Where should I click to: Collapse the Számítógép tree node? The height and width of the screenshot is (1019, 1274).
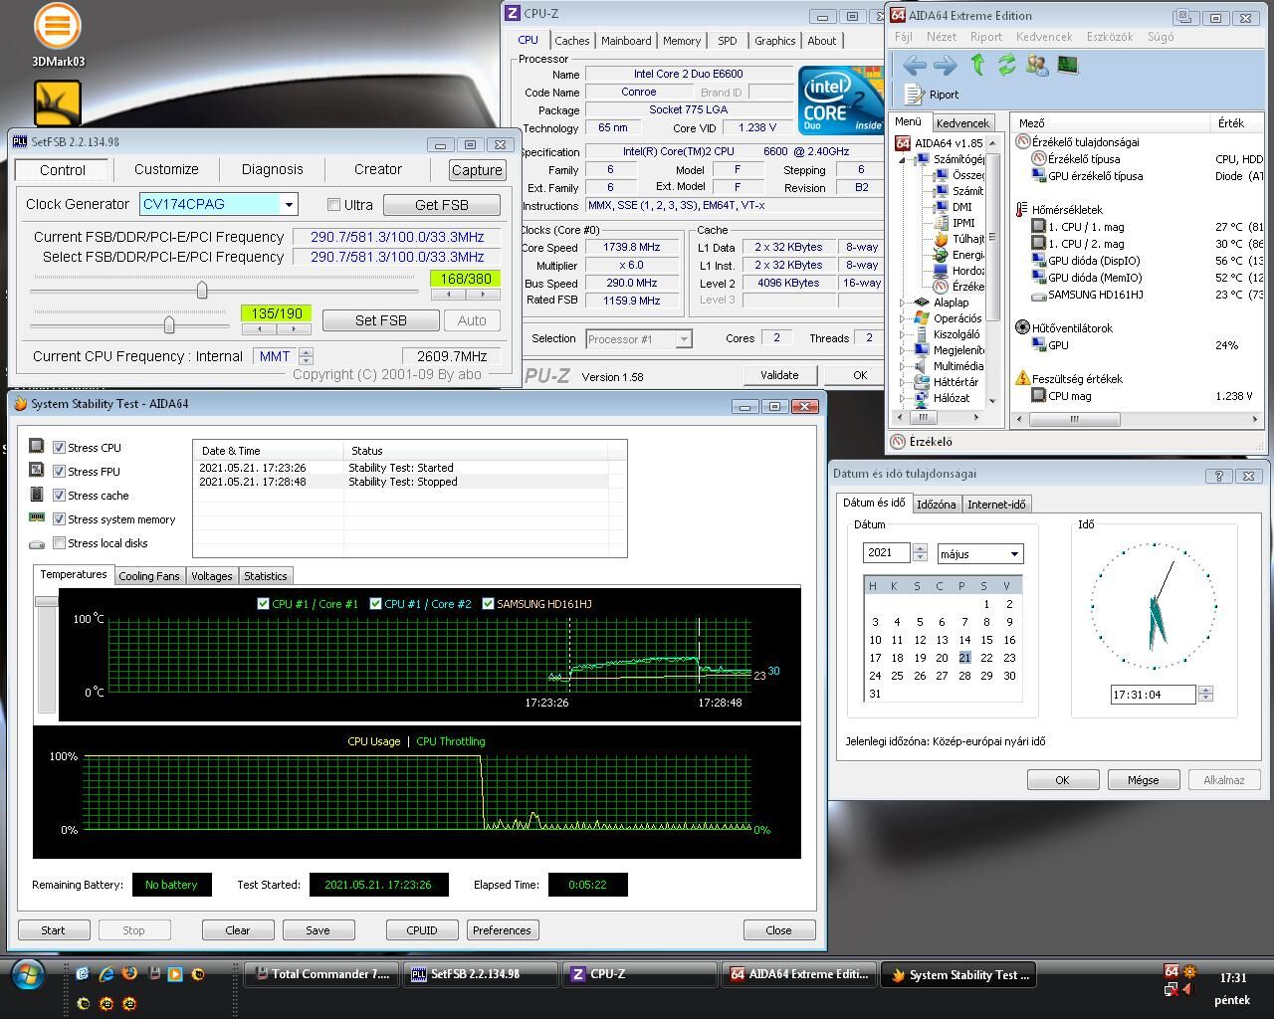click(x=903, y=159)
